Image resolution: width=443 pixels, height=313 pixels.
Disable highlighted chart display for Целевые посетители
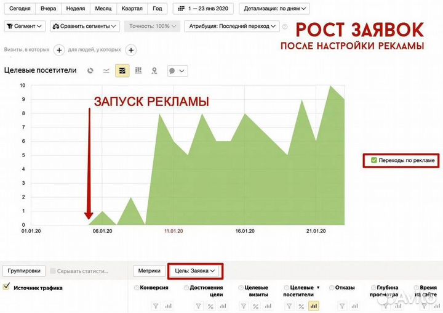point(314,306)
